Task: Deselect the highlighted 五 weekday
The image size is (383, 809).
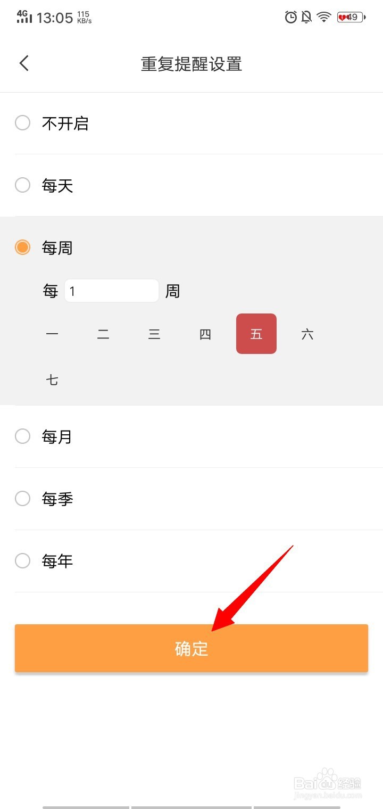Action: coord(256,334)
